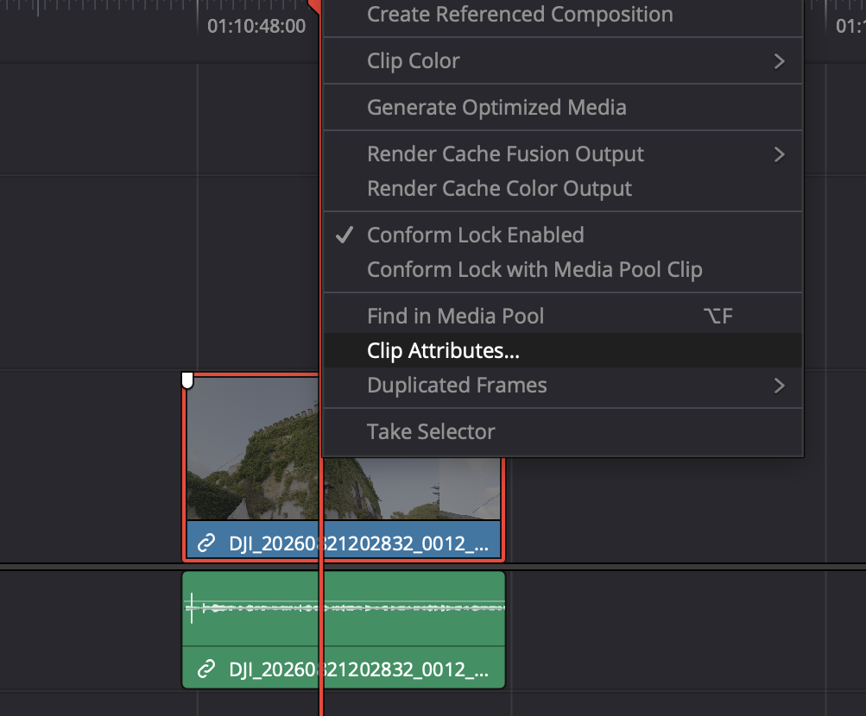Select Render Cache Color Output

[x=562, y=189]
